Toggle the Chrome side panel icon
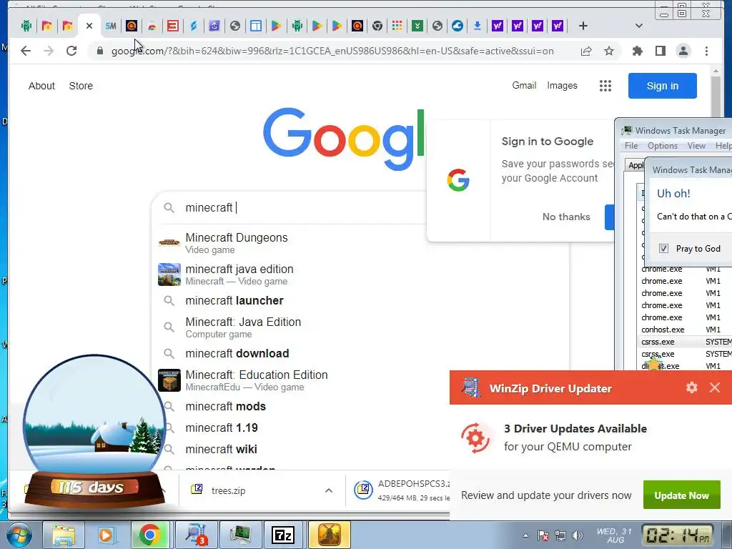The width and height of the screenshot is (732, 549). tap(660, 51)
